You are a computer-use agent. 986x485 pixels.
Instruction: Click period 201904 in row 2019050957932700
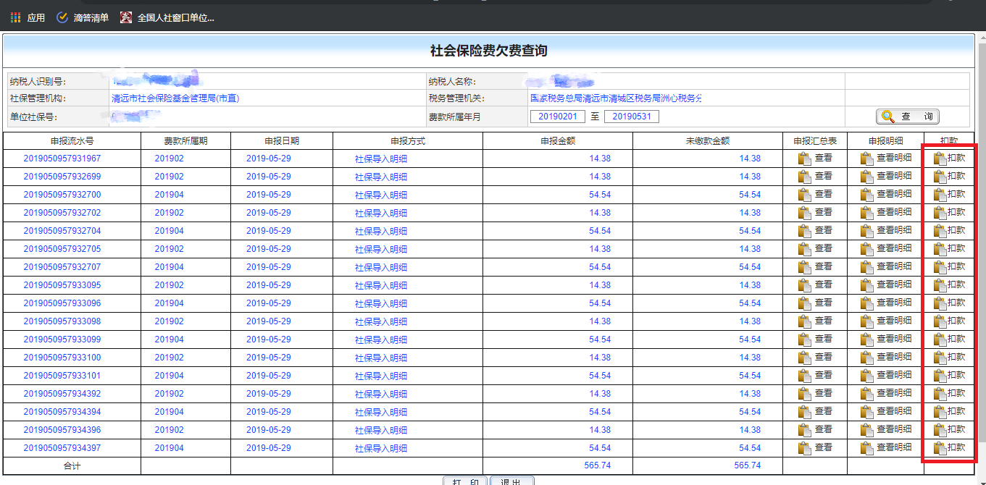click(x=170, y=195)
